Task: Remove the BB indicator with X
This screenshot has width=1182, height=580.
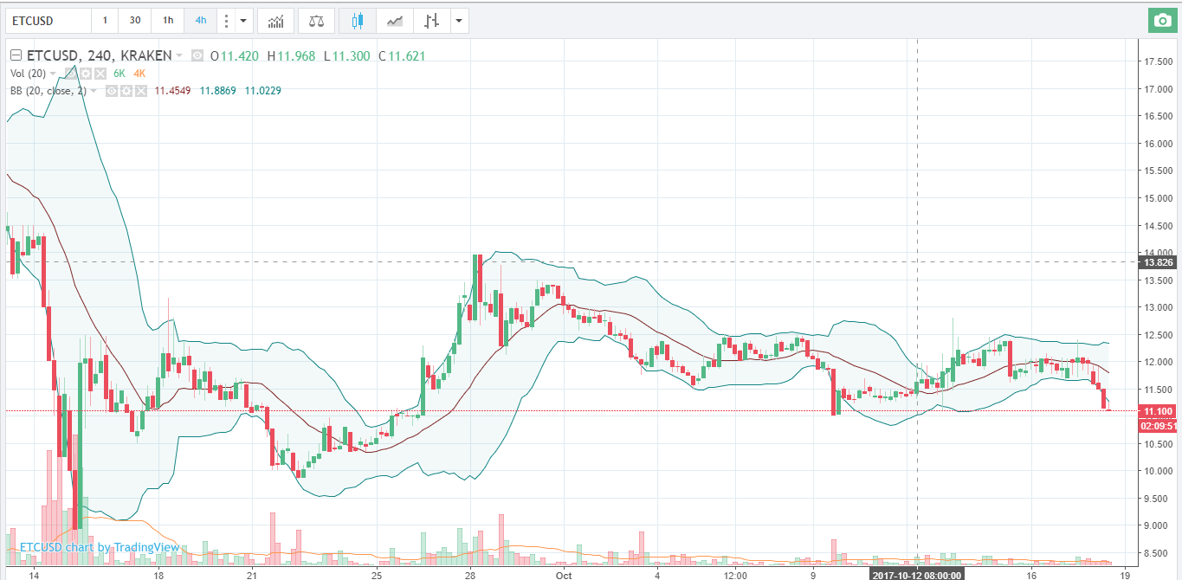Action: tap(139, 91)
